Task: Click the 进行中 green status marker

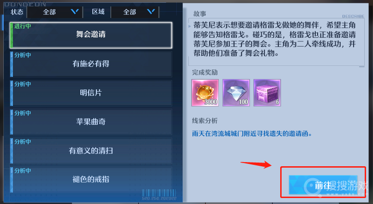Action: pos(22,26)
